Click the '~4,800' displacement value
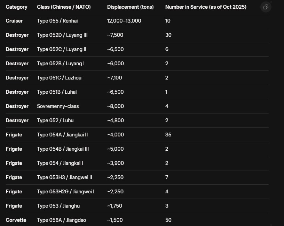This screenshot has width=284, height=226. (116, 120)
